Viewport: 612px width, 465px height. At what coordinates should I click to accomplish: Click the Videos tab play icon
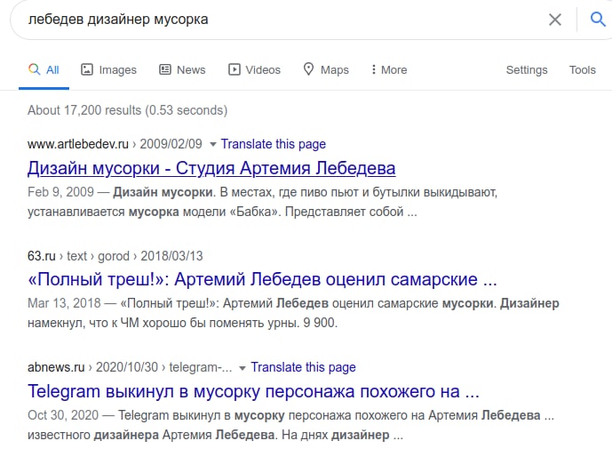(234, 69)
